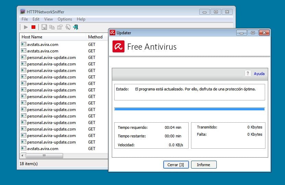Click the 'Velocidad:' label
Screen dimensions: 285x185
pyautogui.click(x=126, y=145)
